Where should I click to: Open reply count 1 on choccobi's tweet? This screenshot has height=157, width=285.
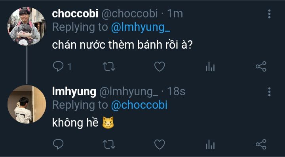69,67
